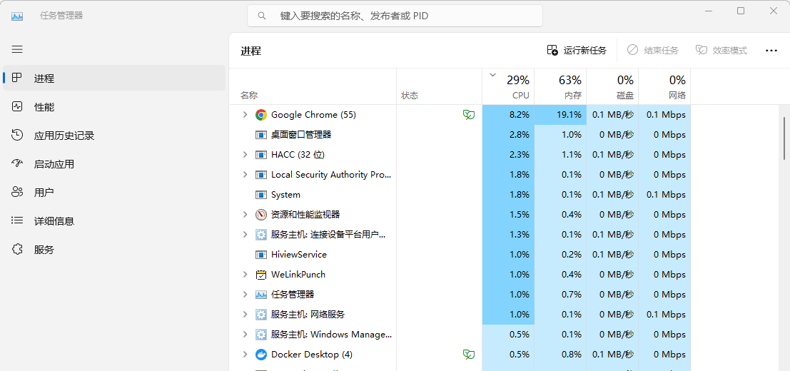Open the hamburger navigation menu

point(17,49)
